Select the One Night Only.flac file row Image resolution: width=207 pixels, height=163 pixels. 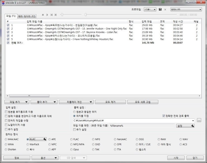[103, 29]
